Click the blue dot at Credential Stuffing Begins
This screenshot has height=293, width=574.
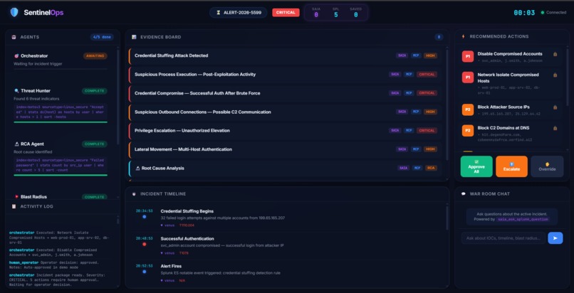click(145, 217)
